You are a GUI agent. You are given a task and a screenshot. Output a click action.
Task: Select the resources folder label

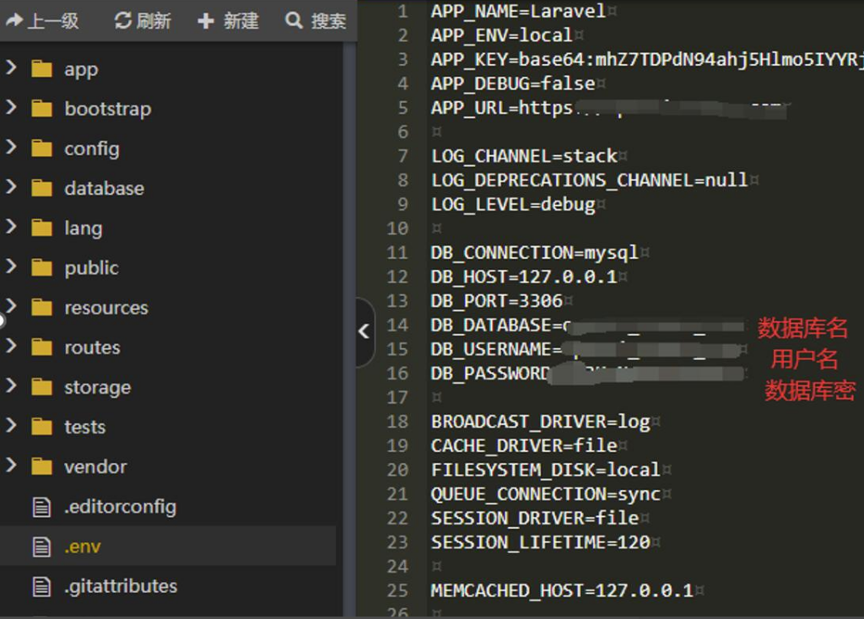[106, 308]
